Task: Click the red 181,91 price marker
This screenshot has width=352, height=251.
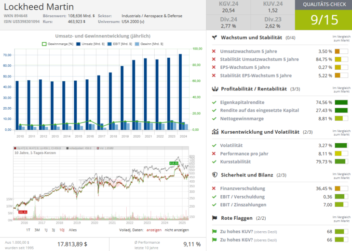Action: tap(23, 212)
